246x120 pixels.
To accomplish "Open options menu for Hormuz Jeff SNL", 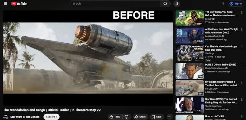I will (x=242, y=117).
